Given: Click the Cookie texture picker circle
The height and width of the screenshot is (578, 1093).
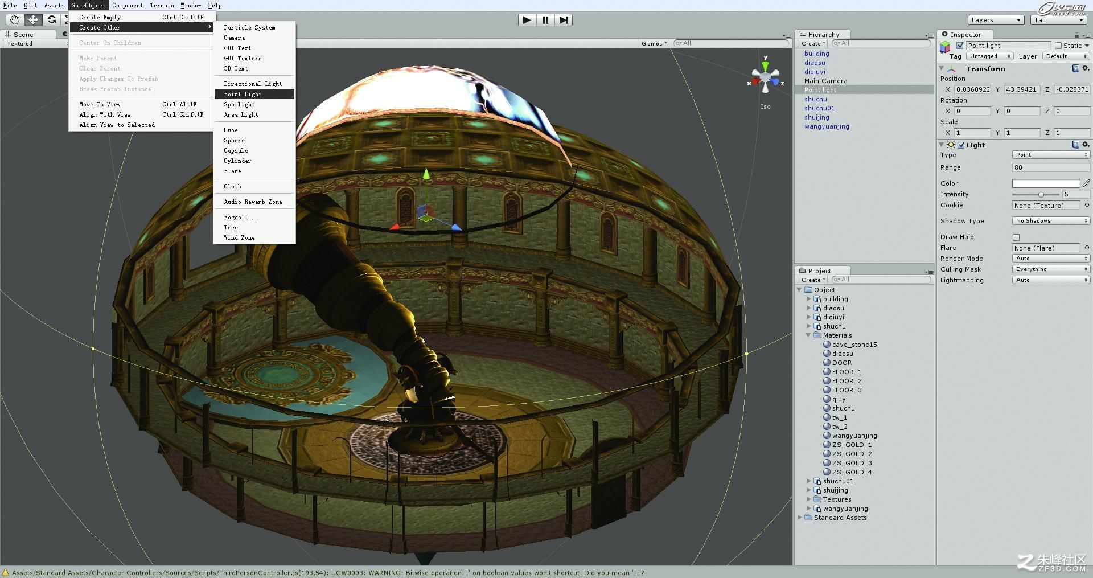Looking at the screenshot, I should (x=1087, y=205).
